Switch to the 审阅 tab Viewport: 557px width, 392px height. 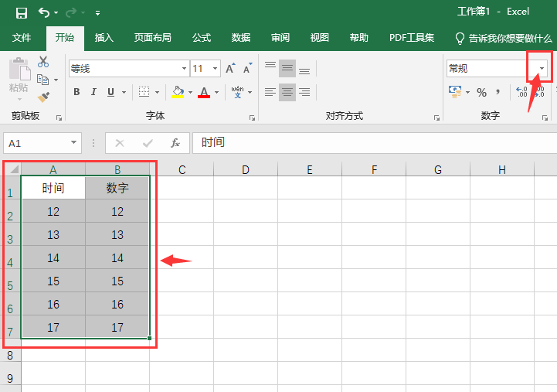[x=280, y=38]
